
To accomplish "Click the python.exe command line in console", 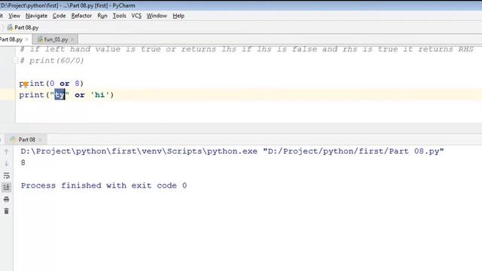I will 233,151.
